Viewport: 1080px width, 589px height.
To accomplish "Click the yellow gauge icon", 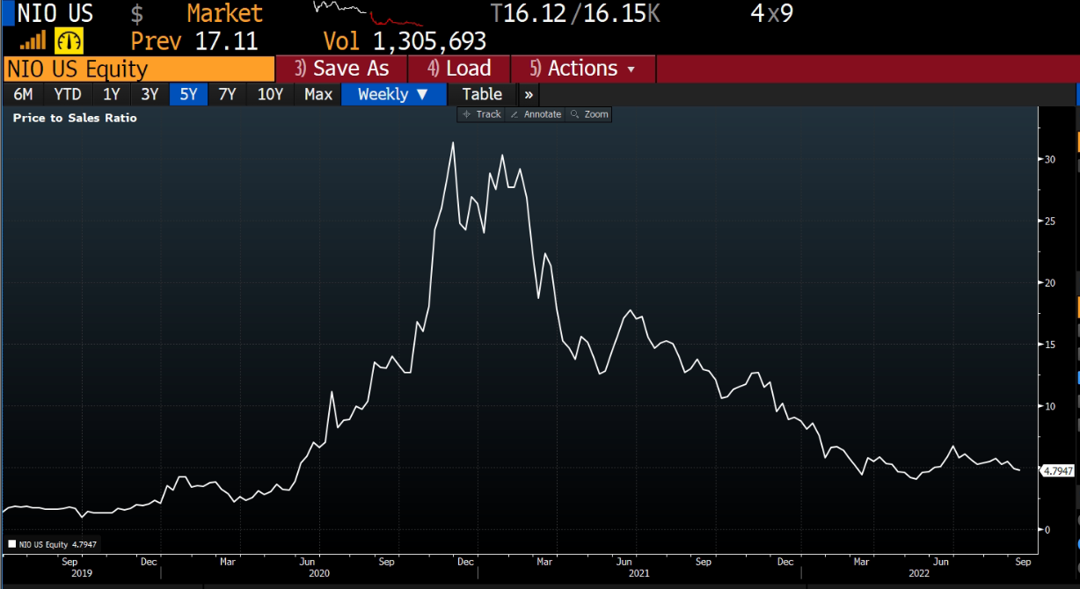I will (68, 40).
